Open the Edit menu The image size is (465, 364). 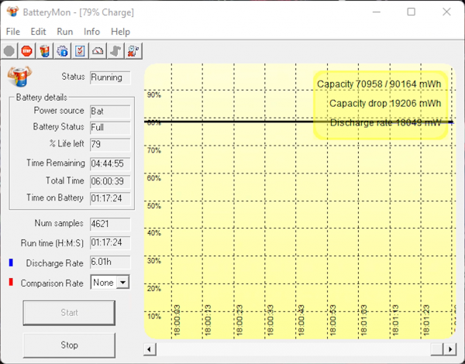[38, 32]
